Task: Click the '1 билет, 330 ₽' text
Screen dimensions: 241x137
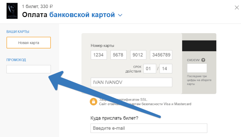Action: click(x=37, y=6)
